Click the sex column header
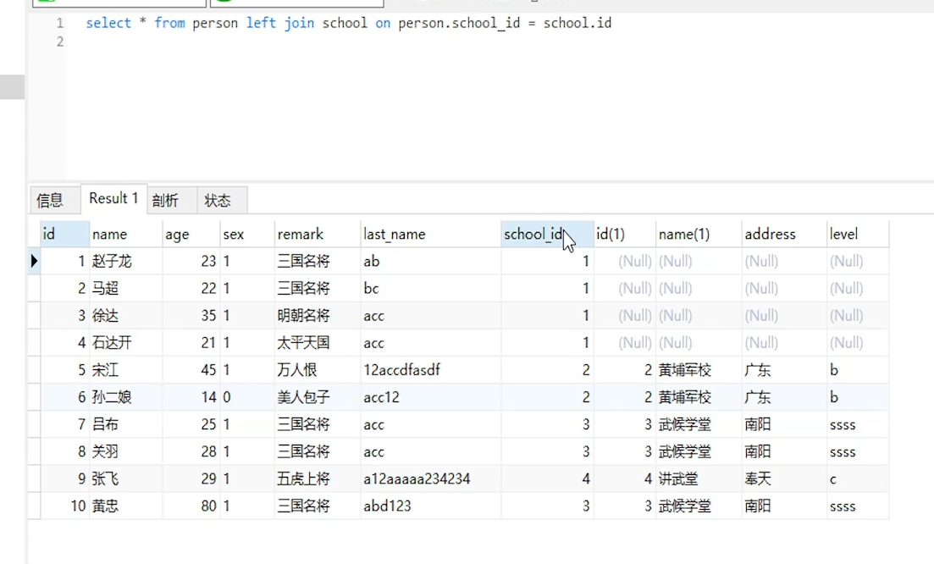The image size is (934, 564). 247,234
